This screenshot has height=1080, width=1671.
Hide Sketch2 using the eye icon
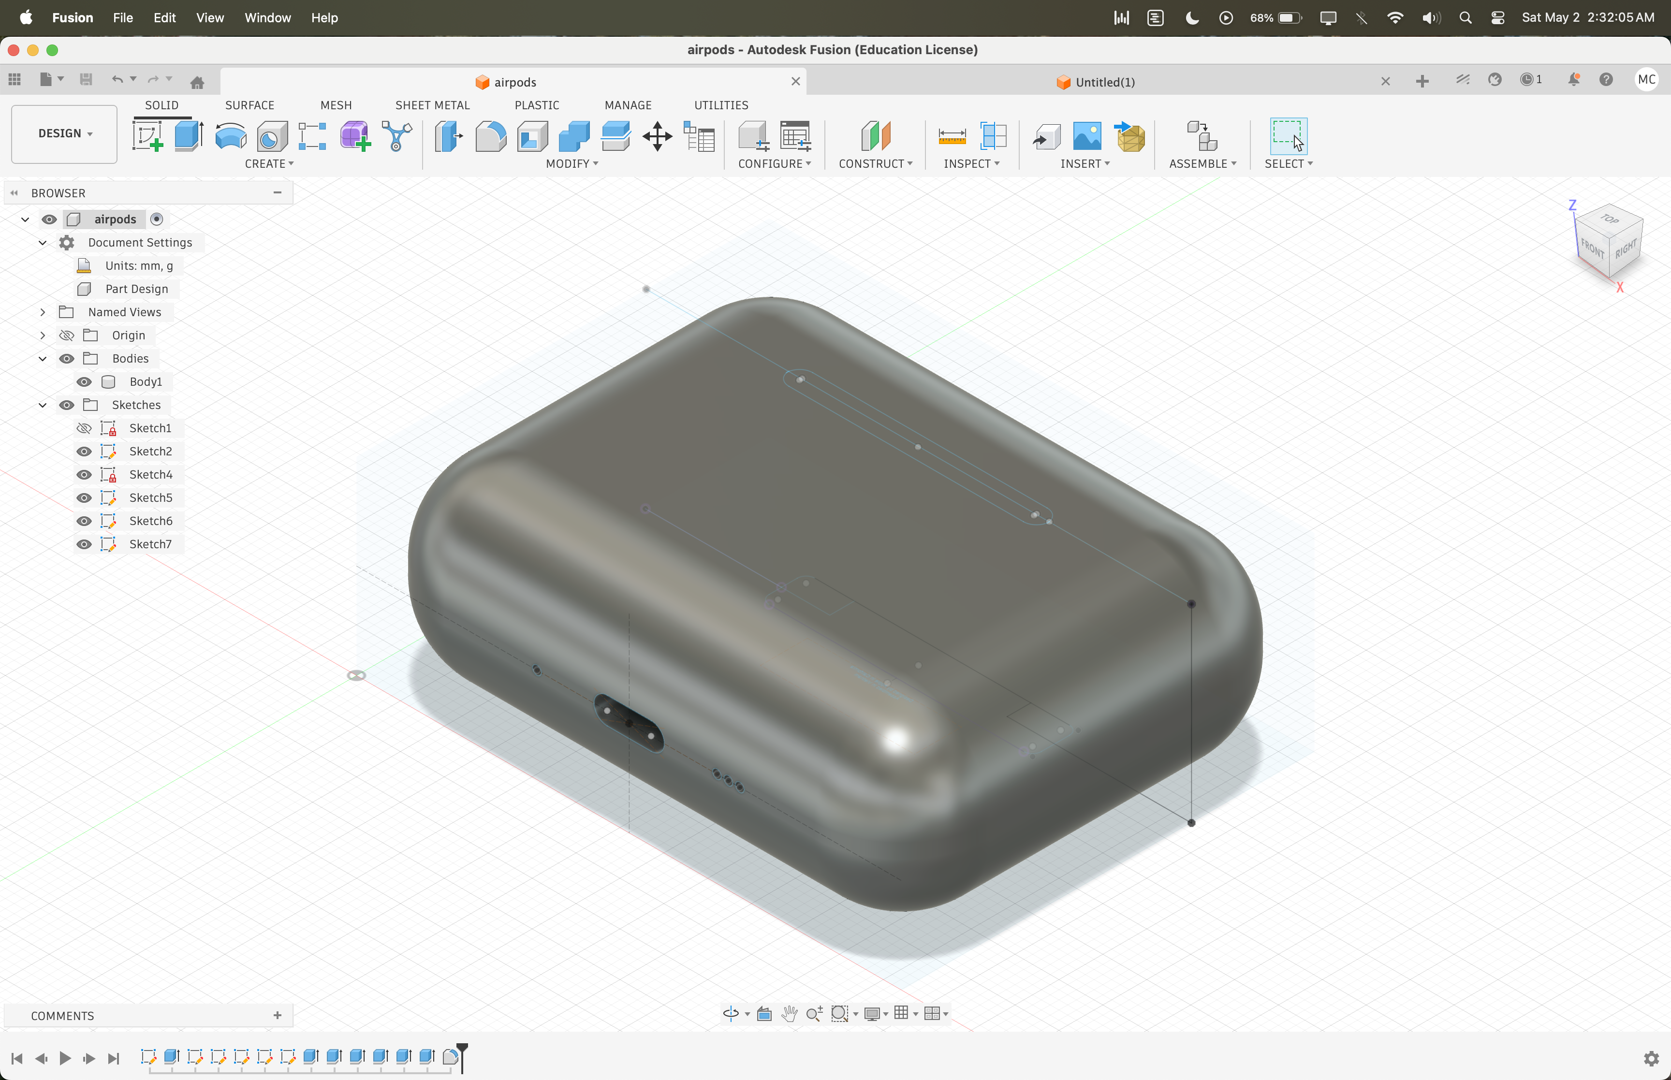(x=84, y=451)
